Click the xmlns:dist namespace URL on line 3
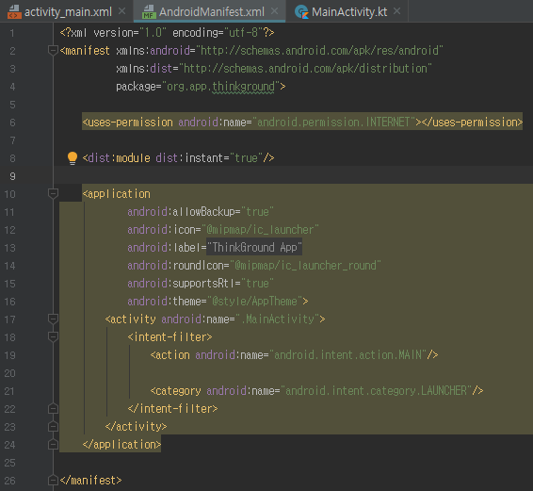 click(305, 69)
